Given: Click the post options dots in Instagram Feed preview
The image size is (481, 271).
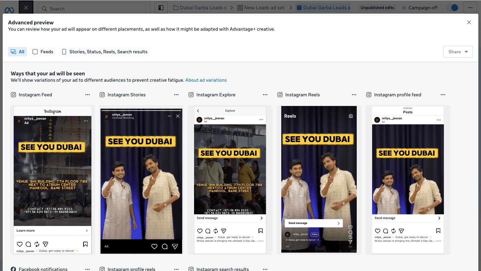Looking at the screenshot, I should coord(86,121).
